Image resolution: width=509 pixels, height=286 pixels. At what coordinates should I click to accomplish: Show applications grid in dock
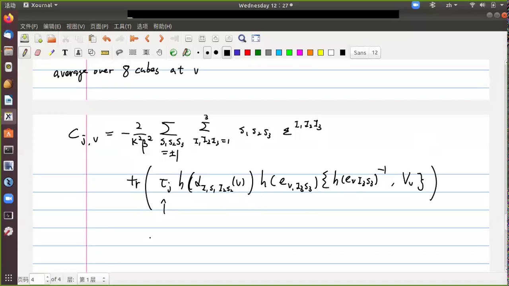pos(8,278)
